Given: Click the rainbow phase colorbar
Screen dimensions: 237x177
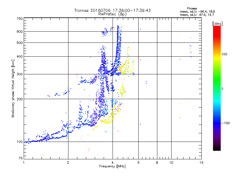Looking at the screenshot, I should tap(217, 88).
